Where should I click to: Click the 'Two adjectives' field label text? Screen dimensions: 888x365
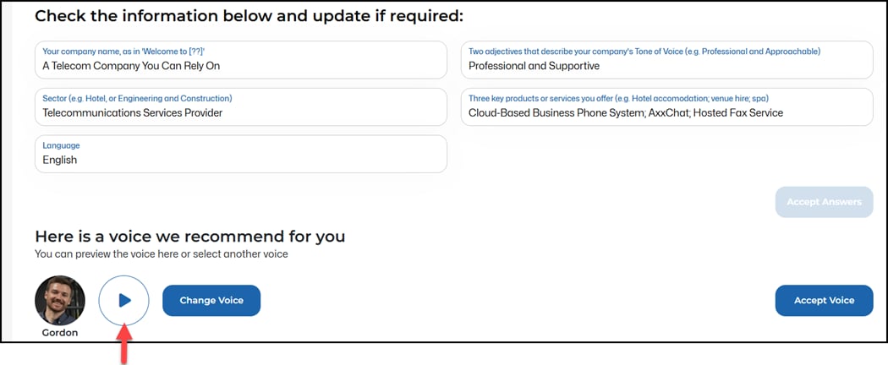click(644, 52)
